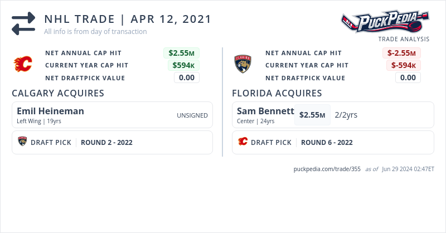
Task: Open Emil Heineman player card
Action: 50,111
